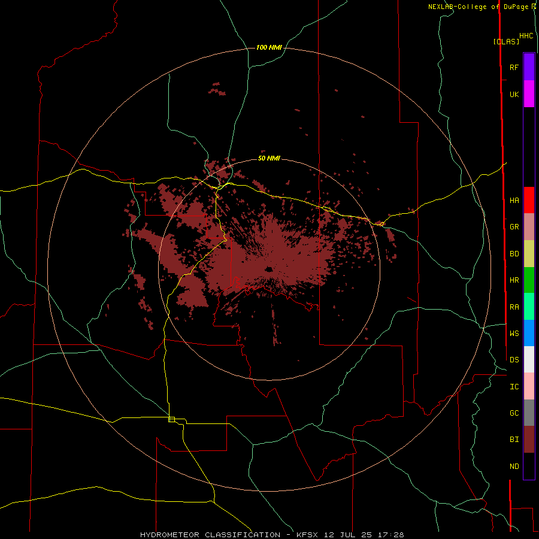Image resolution: width=539 pixels, height=539 pixels.
Task: Click the GR legend label
Action: 514,227
